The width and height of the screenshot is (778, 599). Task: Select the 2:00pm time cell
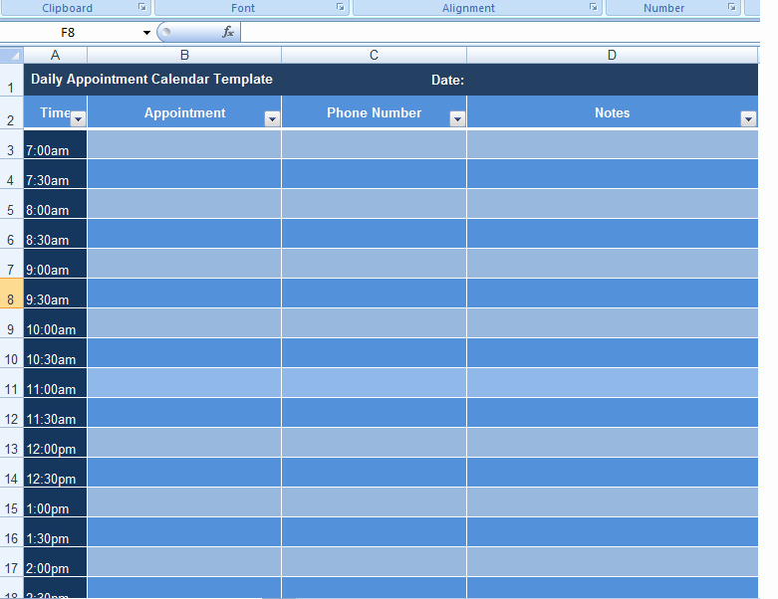point(56,562)
